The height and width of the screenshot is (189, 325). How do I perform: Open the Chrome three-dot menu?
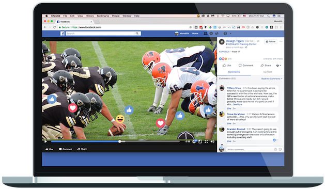click(x=281, y=27)
